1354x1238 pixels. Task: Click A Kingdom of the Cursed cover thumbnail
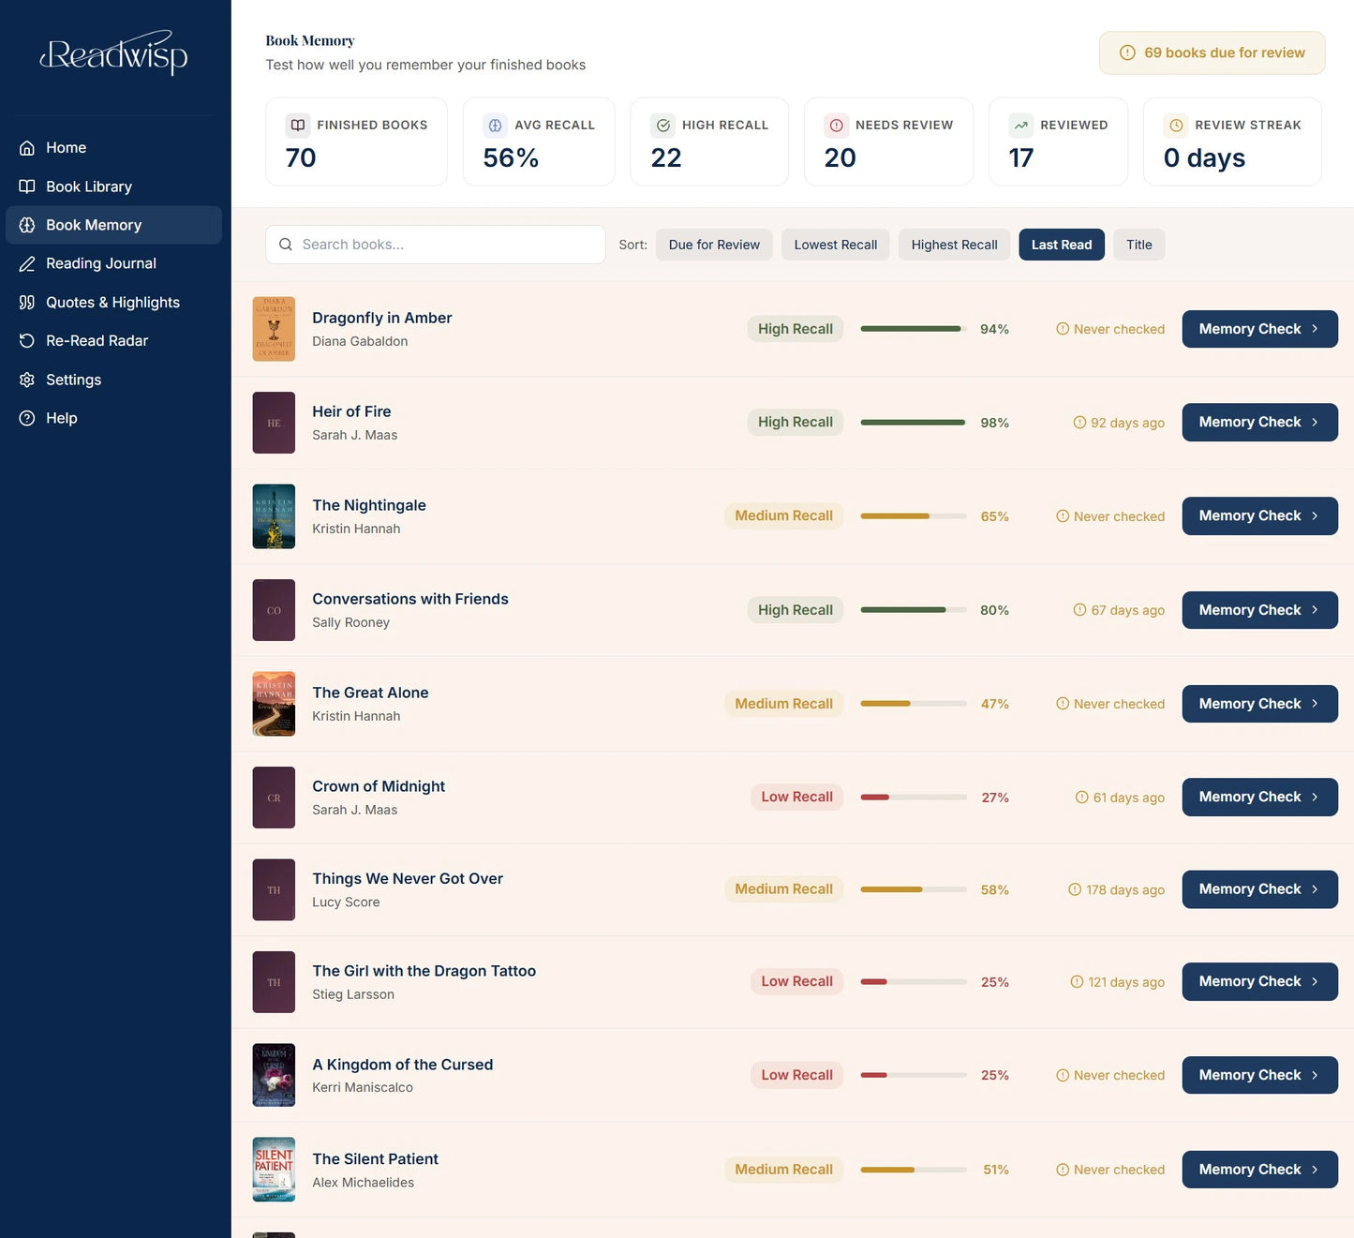coord(274,1076)
